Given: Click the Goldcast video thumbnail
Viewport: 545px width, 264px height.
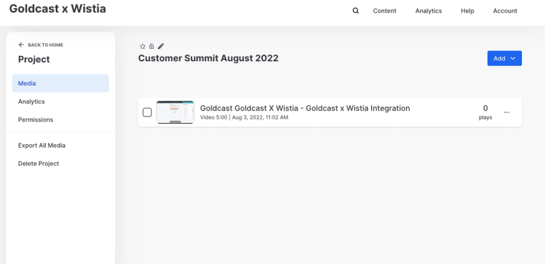Looking at the screenshot, I should [175, 112].
